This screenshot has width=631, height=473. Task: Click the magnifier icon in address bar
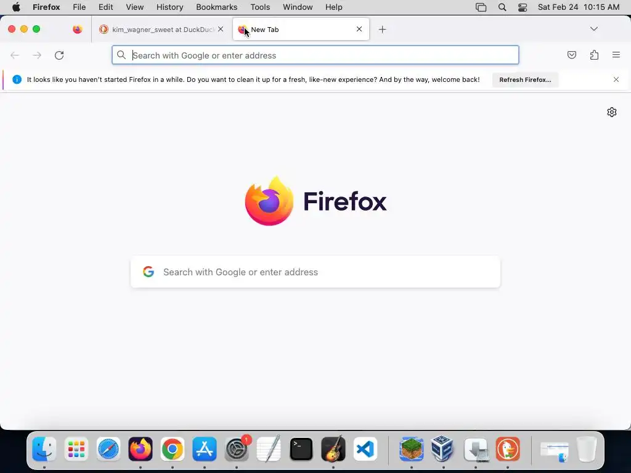(121, 55)
